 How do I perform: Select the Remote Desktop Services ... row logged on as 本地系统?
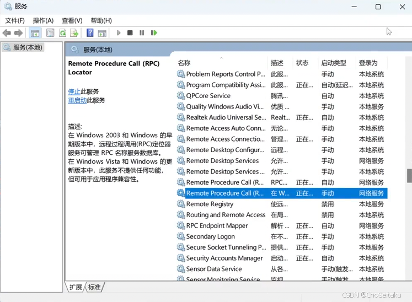pyautogui.click(x=282, y=171)
